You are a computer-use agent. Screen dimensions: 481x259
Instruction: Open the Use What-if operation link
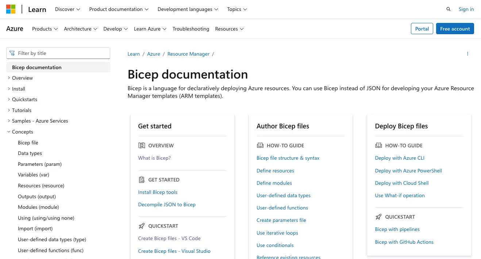click(400, 195)
